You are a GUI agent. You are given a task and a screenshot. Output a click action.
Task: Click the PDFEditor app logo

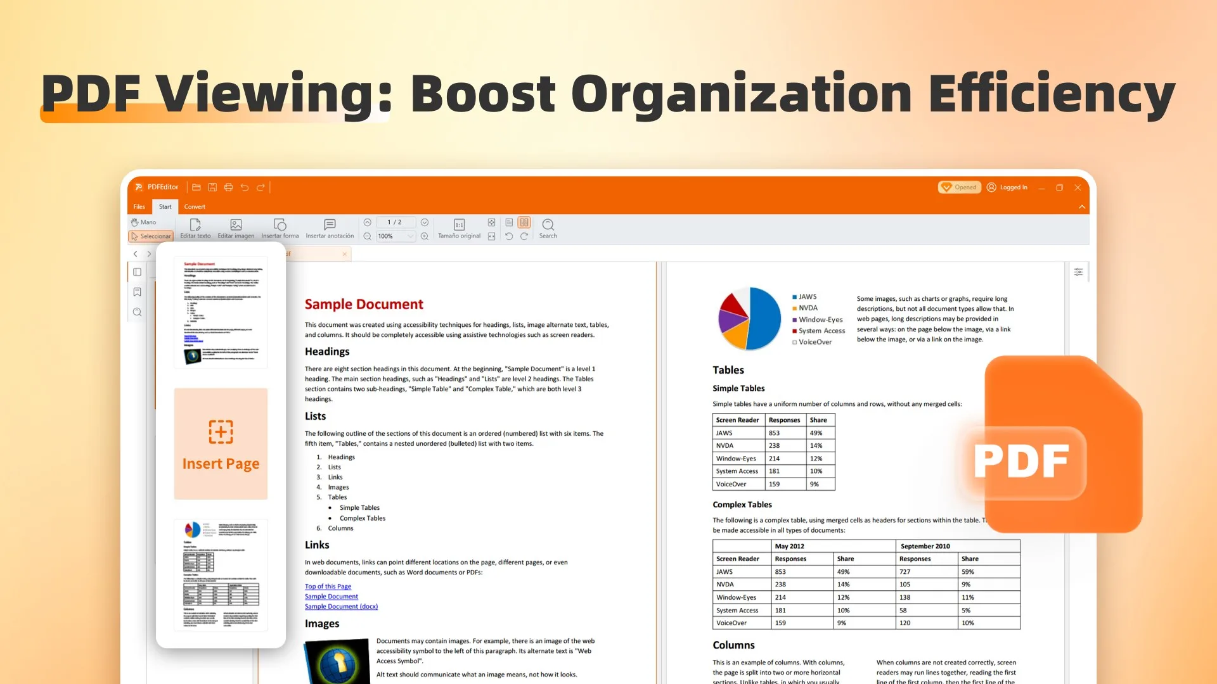point(139,187)
